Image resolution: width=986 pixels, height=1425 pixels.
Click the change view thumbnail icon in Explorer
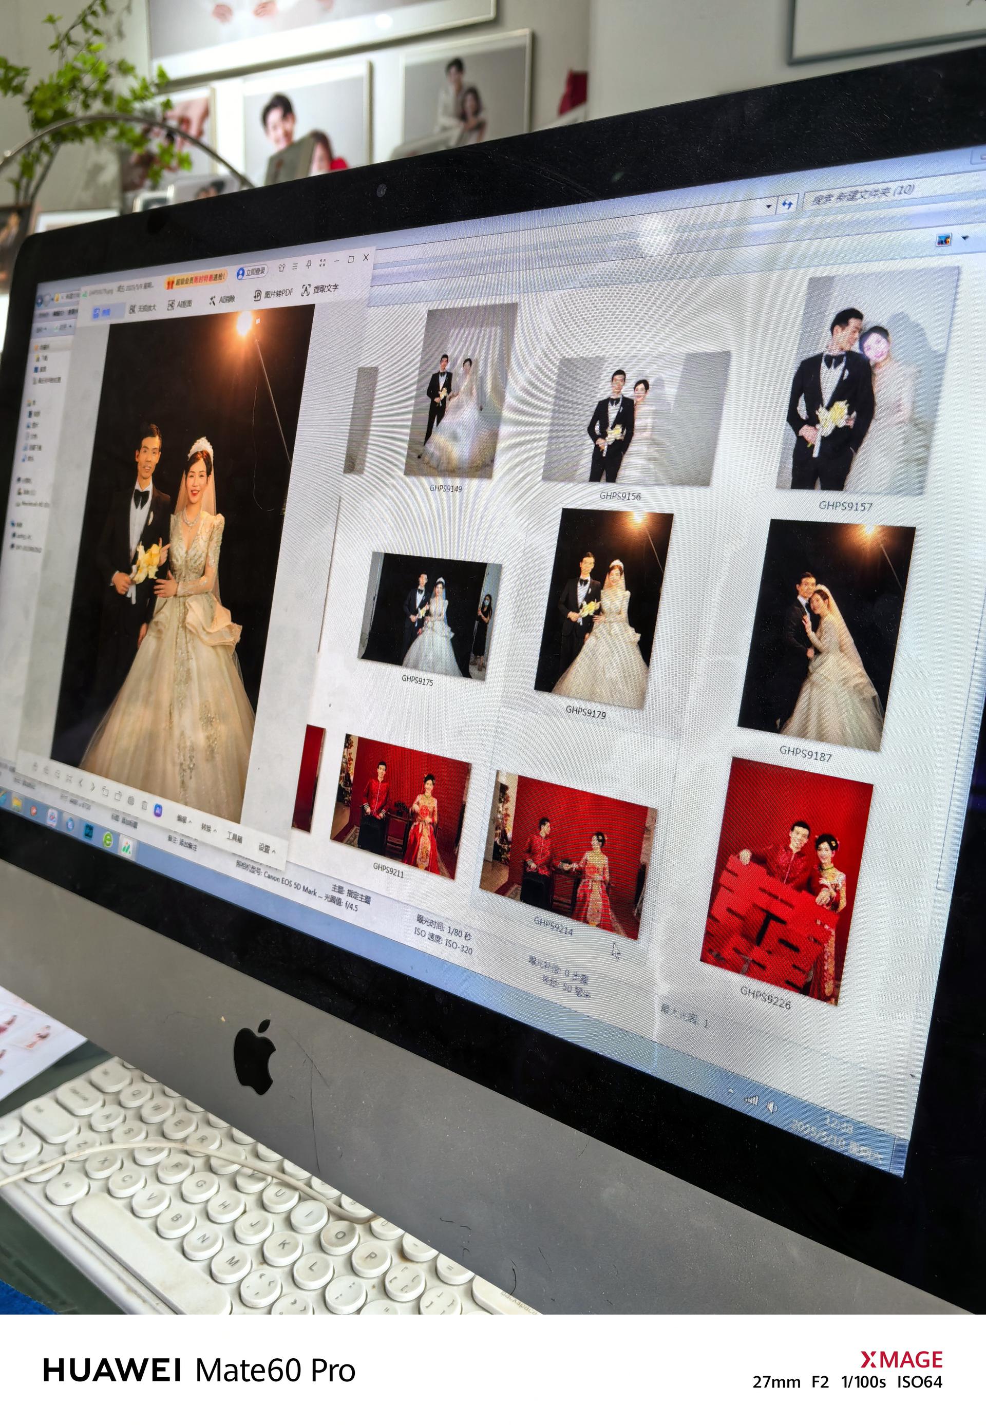[x=943, y=240]
